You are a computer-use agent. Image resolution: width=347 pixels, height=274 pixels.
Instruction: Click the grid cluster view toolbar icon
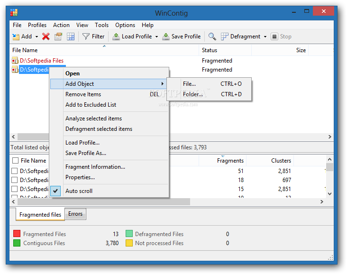[x=71, y=37]
